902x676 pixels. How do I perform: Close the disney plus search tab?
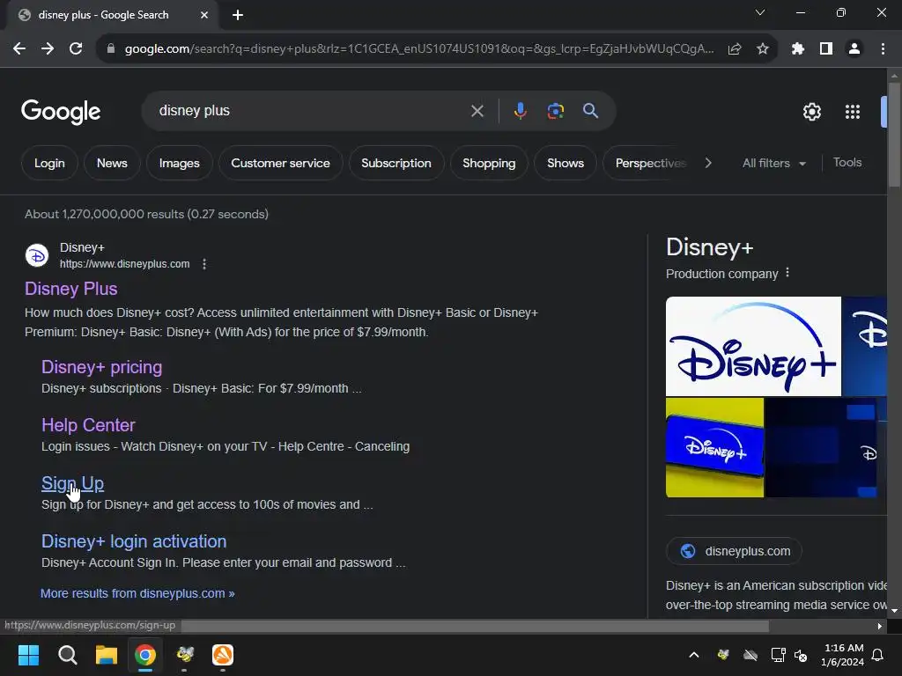204,15
